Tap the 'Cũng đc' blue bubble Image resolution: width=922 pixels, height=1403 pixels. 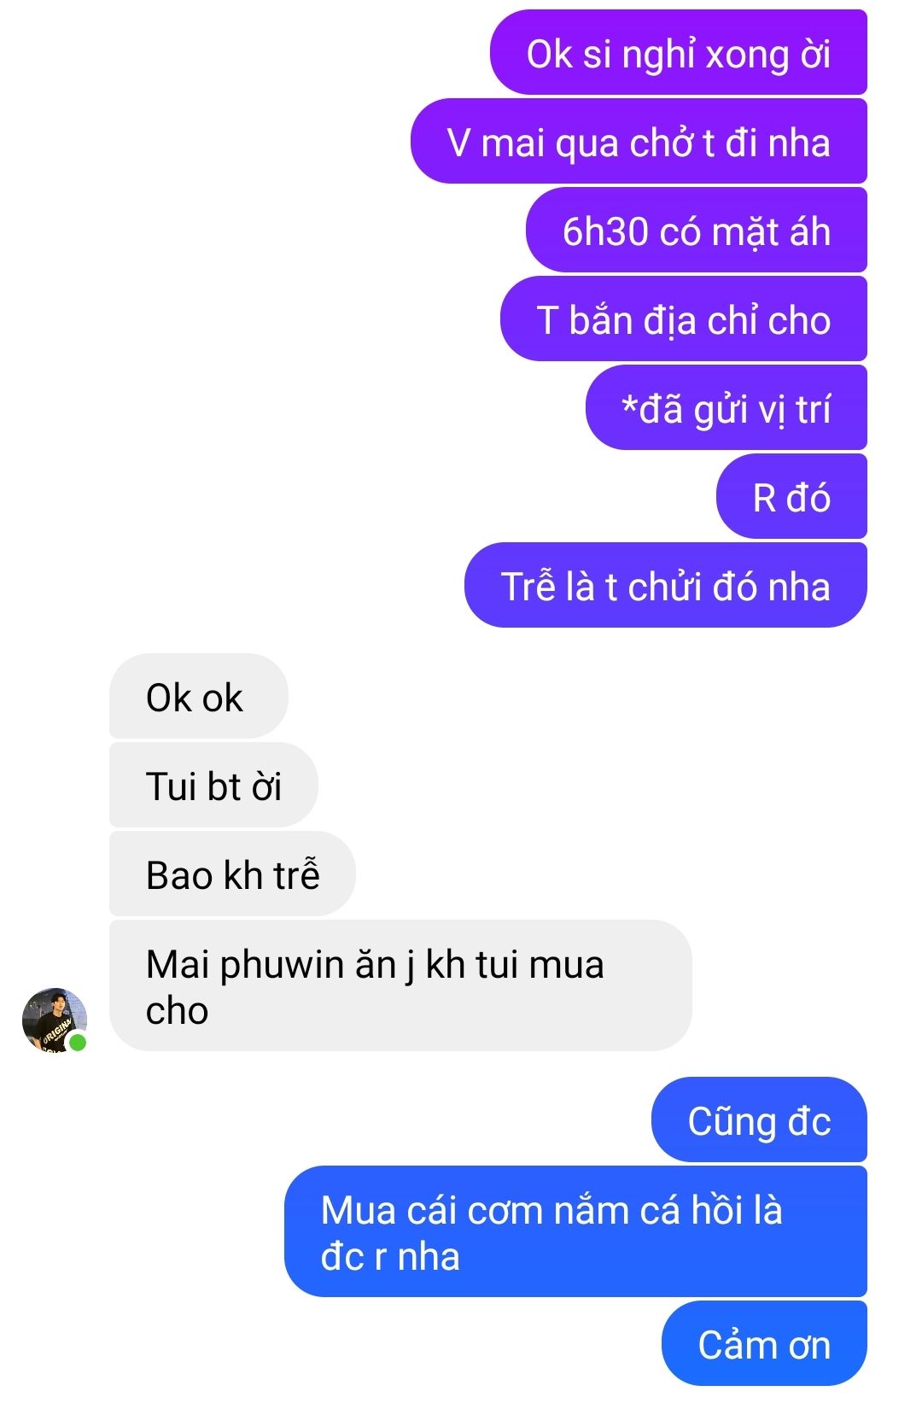pyautogui.click(x=759, y=1119)
